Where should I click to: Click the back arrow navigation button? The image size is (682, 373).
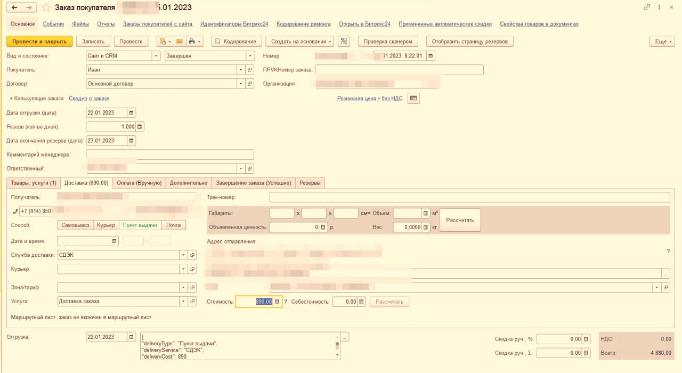14,7
